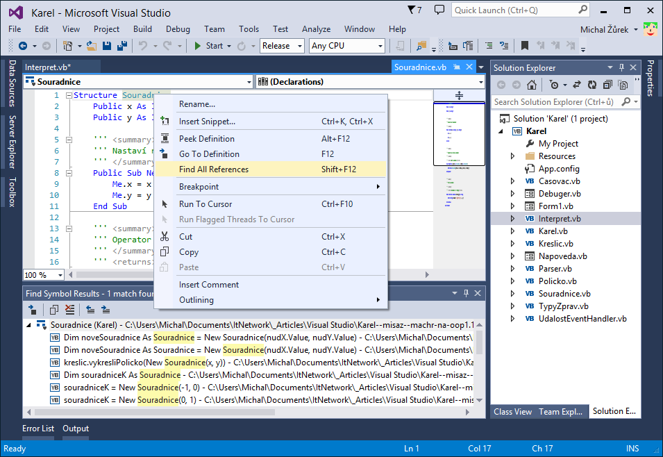Adjust the 100% zoom level control
This screenshot has width=663, height=457.
pos(43,274)
